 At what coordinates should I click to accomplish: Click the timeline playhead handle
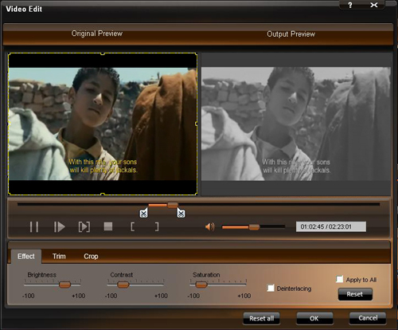(x=173, y=205)
